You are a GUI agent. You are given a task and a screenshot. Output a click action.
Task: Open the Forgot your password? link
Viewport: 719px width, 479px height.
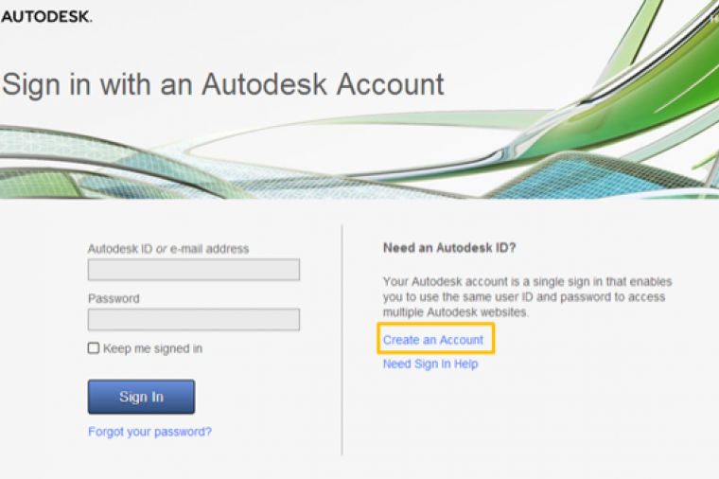tap(149, 432)
